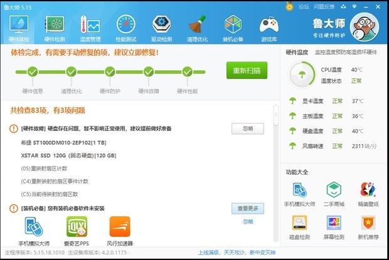389x260 pixels.
Task: Click the status bar promotion link 上线满级
Action: (x=237, y=252)
